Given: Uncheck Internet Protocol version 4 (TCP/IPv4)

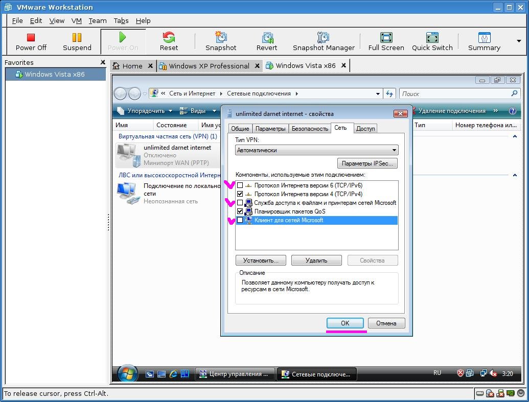Looking at the screenshot, I should (x=240, y=194).
